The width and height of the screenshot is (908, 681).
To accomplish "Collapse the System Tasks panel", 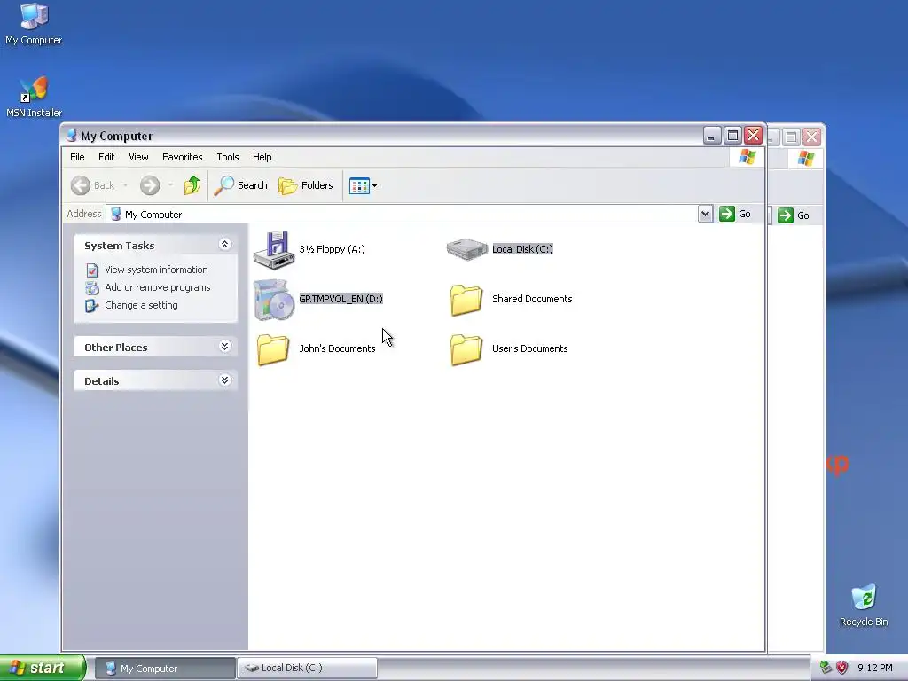I will 224,245.
